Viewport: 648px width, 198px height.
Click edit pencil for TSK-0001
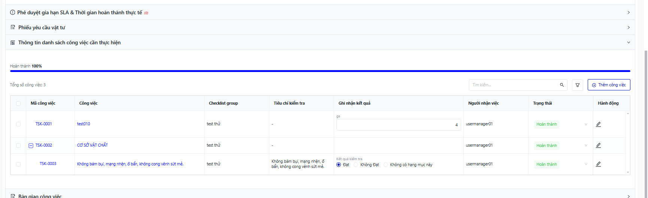(x=598, y=124)
